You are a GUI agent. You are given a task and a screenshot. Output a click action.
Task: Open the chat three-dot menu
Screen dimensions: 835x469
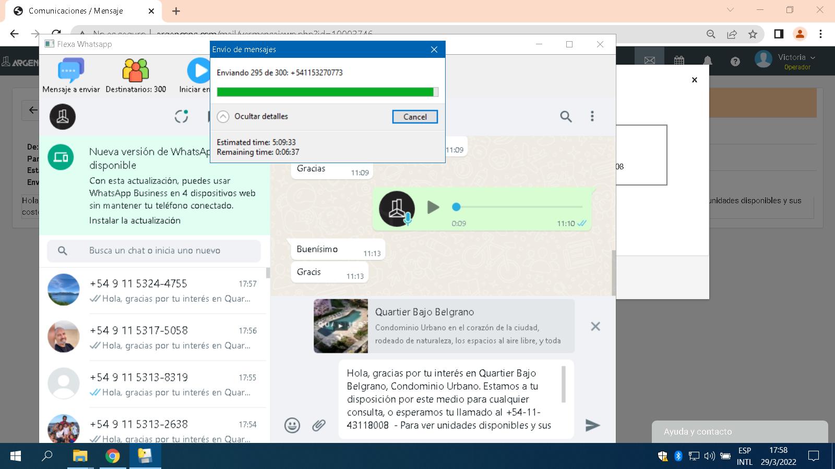tap(592, 116)
